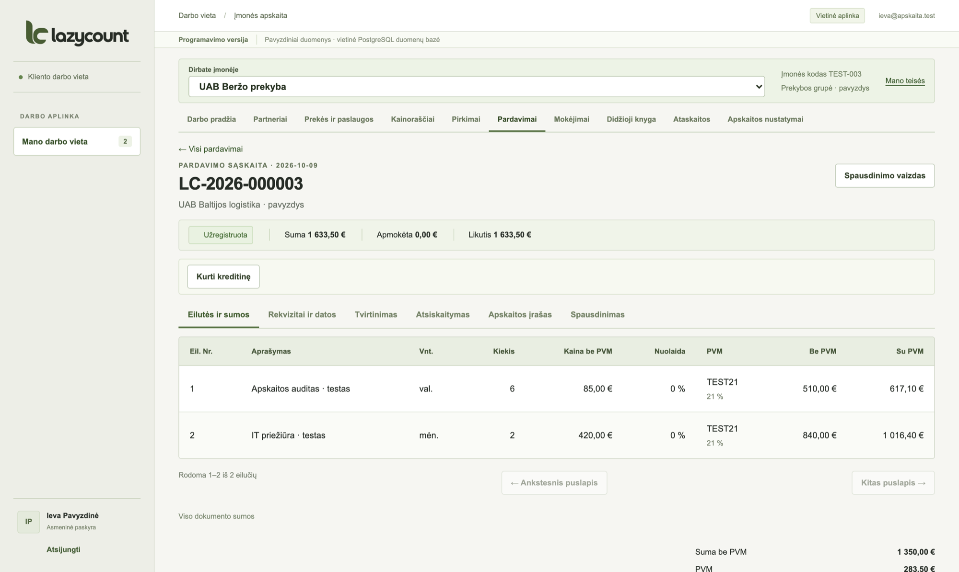This screenshot has height=572, width=959.
Task: Click the 617,10 € Su PVM cell
Action: pos(906,389)
